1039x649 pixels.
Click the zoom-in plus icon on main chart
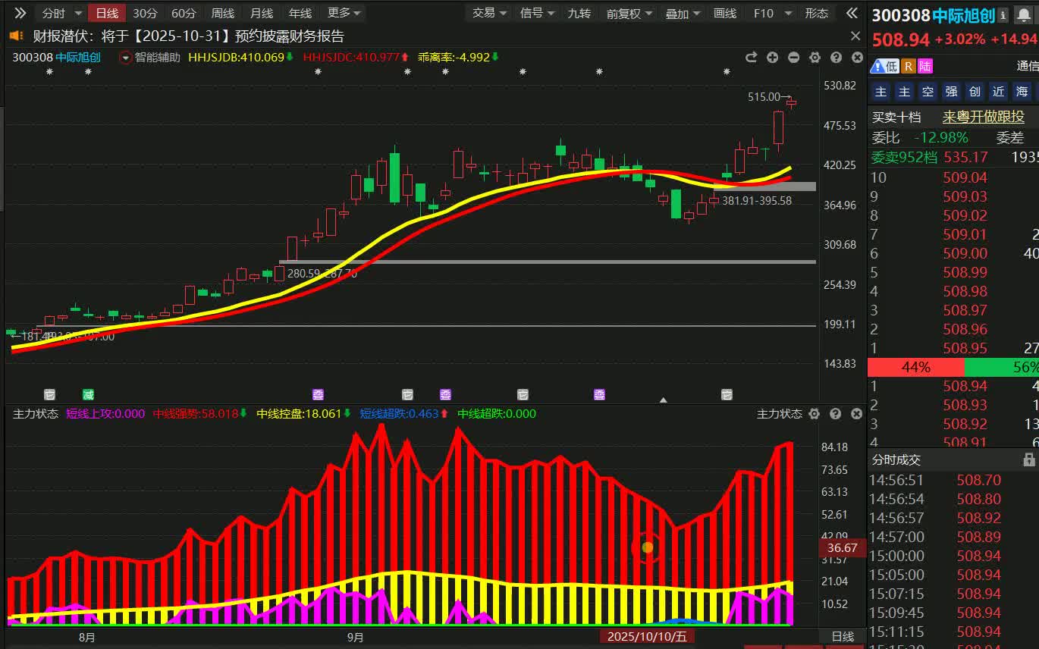[772, 58]
